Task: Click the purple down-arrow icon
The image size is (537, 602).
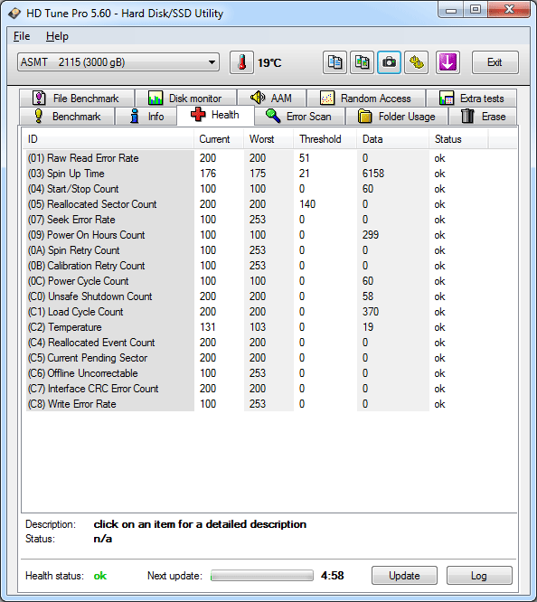Action: (x=447, y=62)
